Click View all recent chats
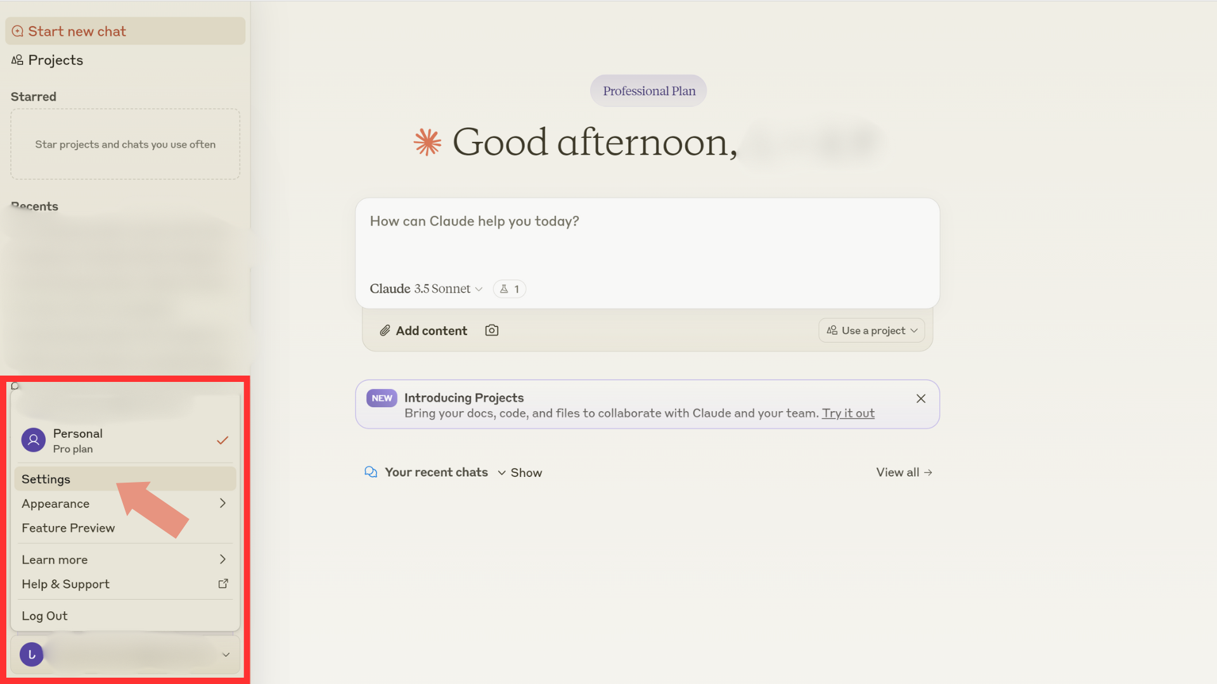This screenshot has height=684, width=1217. pyautogui.click(x=904, y=472)
